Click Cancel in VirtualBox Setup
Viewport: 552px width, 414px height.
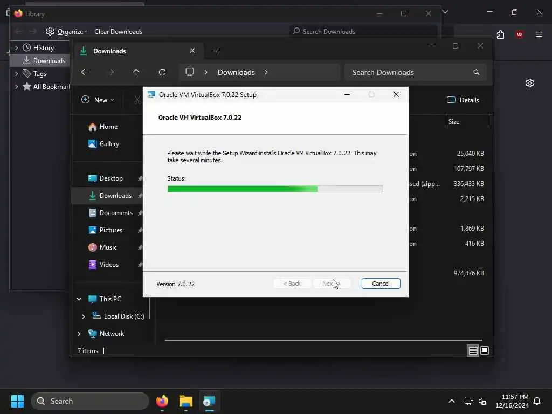pos(381,284)
